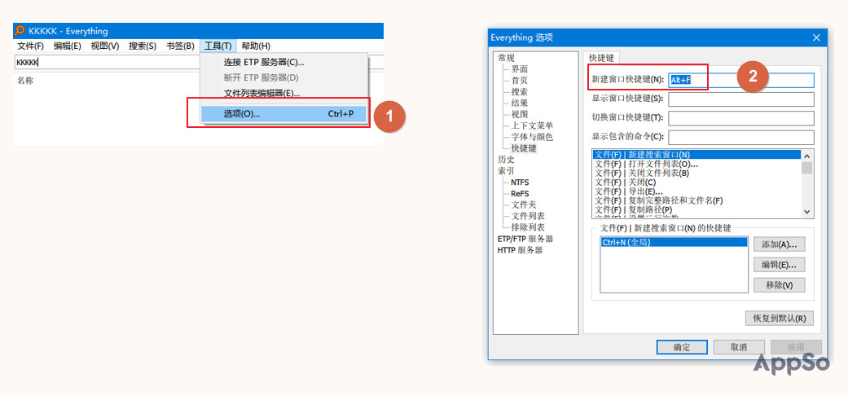The height and width of the screenshot is (396, 848).
Task: Select 文件(F) | 导出(E)... command row
Action: coord(696,191)
